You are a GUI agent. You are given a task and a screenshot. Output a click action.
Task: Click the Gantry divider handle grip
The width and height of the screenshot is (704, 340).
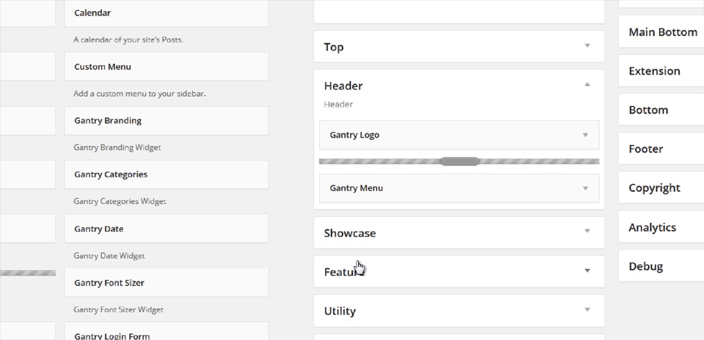(x=459, y=161)
